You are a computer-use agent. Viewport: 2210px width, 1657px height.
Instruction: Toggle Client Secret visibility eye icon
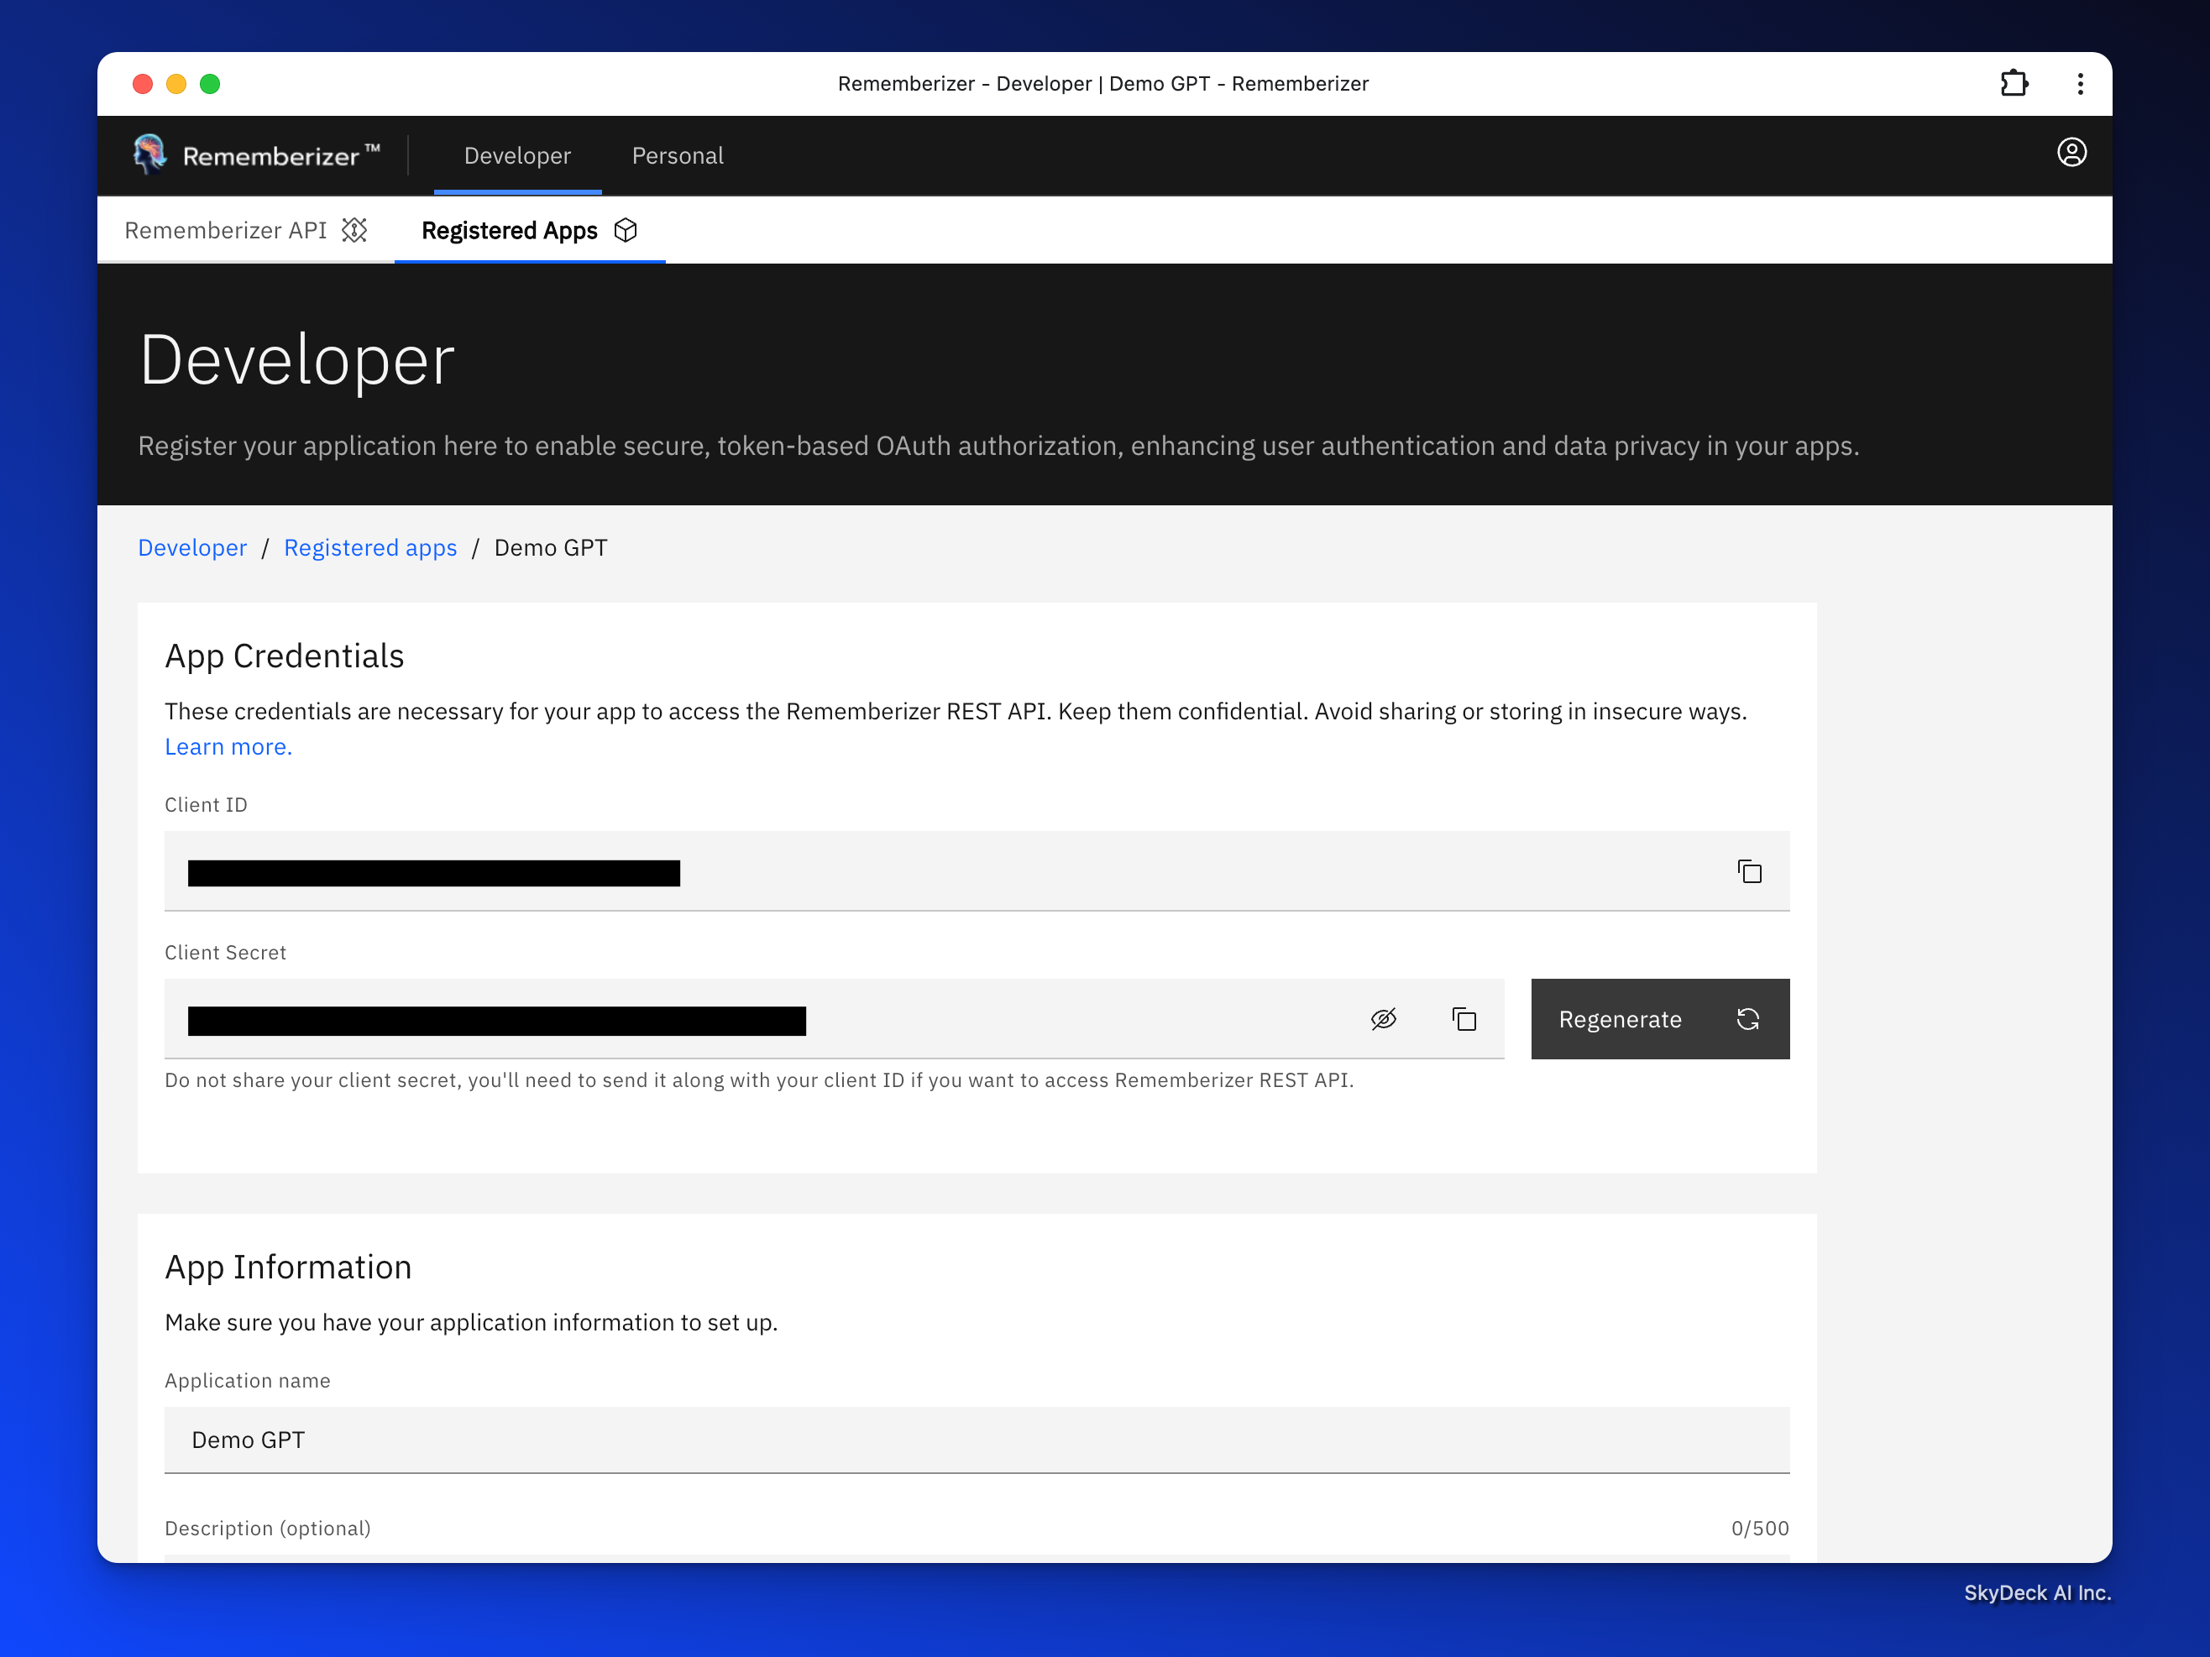pos(1383,1019)
